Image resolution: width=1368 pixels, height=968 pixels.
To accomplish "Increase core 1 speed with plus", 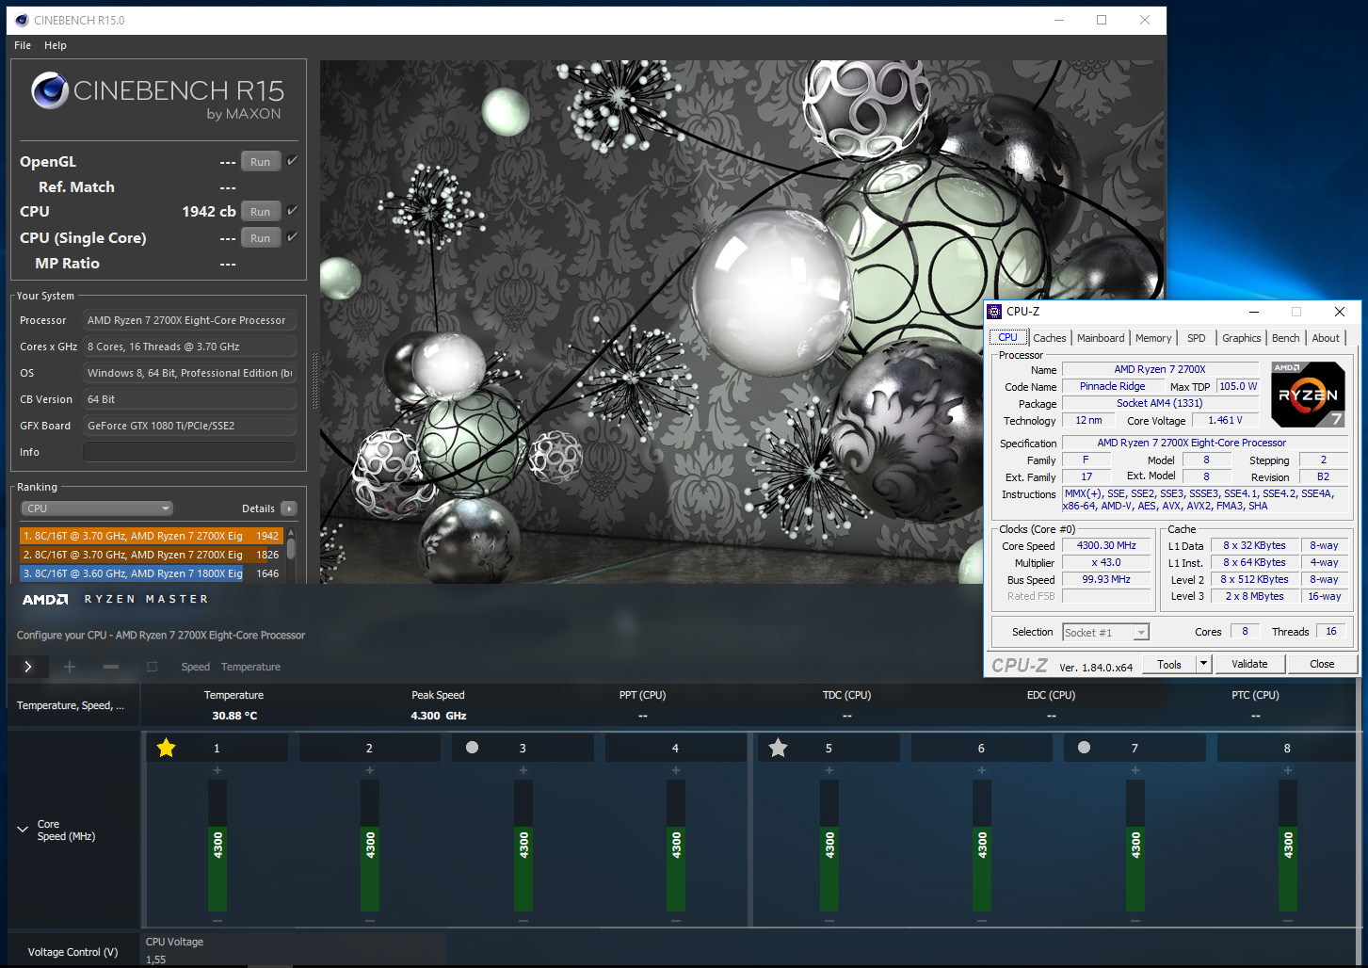I will tap(217, 770).
